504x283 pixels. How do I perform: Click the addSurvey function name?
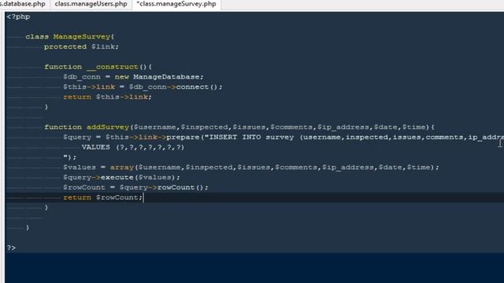tap(108, 127)
